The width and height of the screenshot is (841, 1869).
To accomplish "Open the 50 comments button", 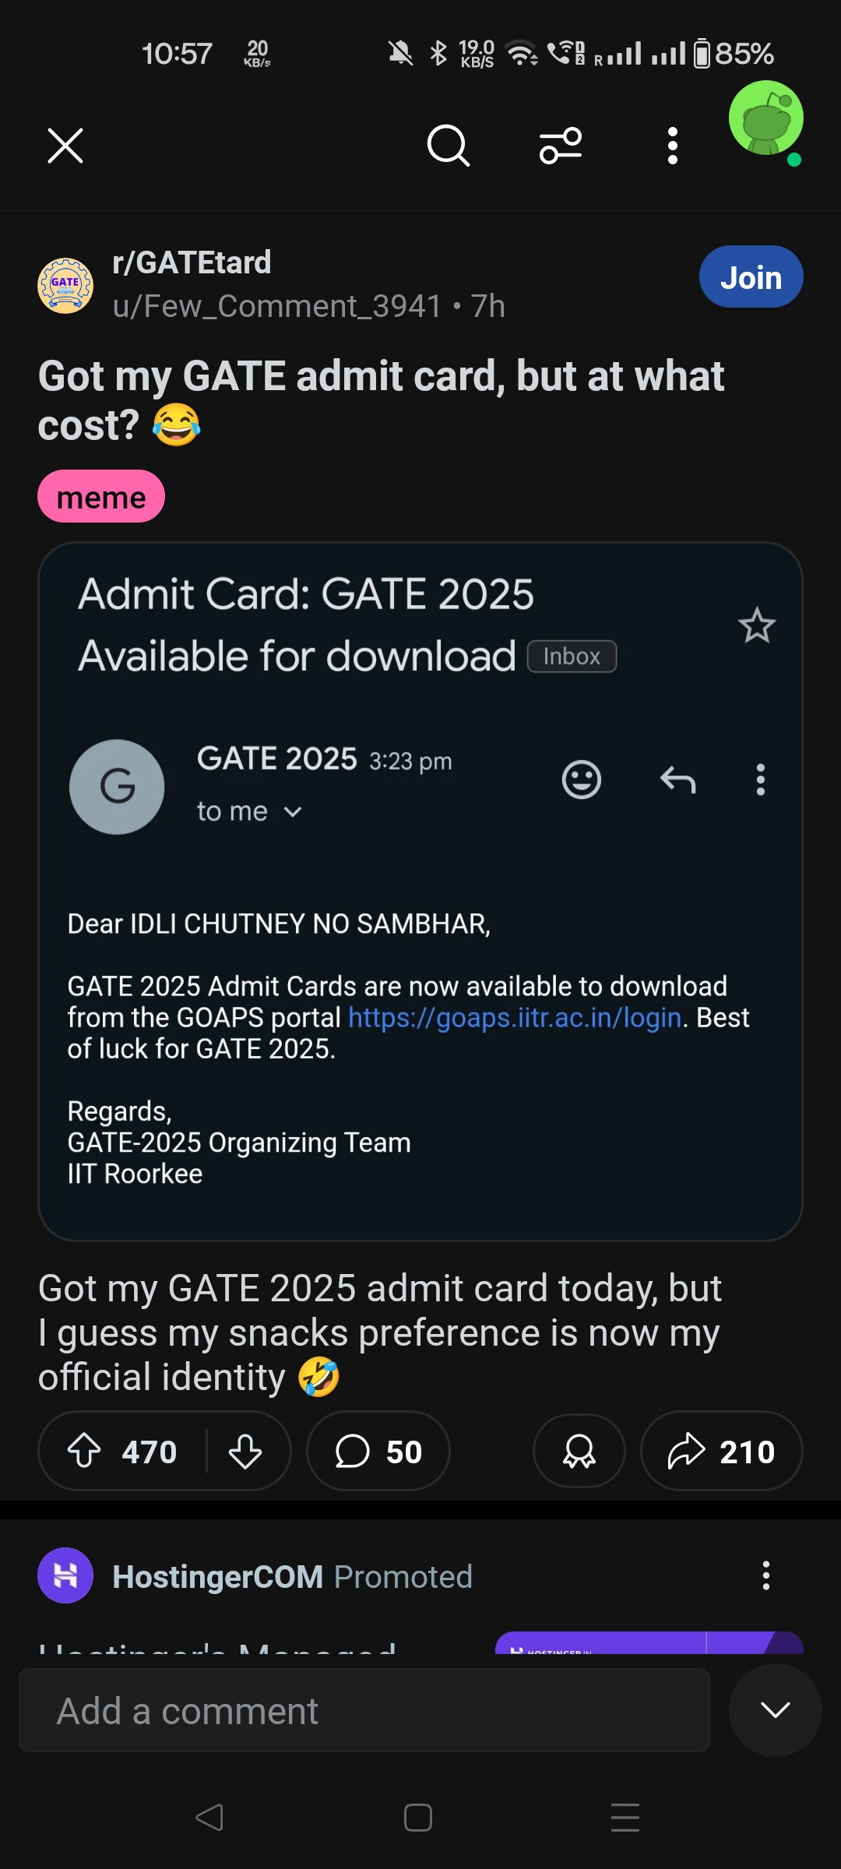I will (x=378, y=1452).
